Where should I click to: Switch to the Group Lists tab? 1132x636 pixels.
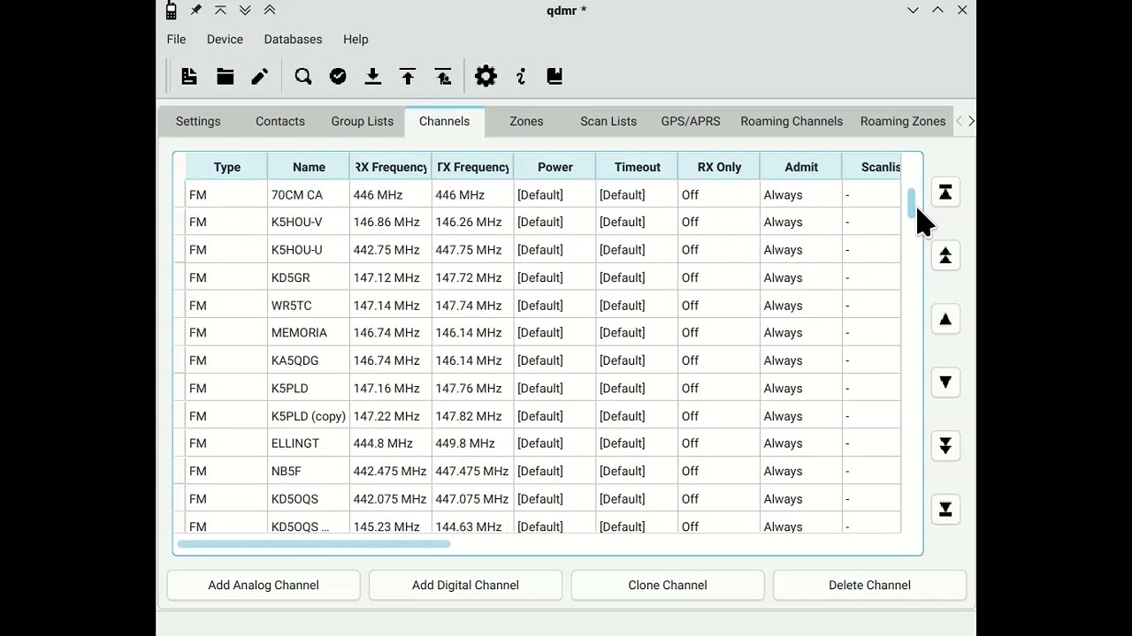click(363, 122)
